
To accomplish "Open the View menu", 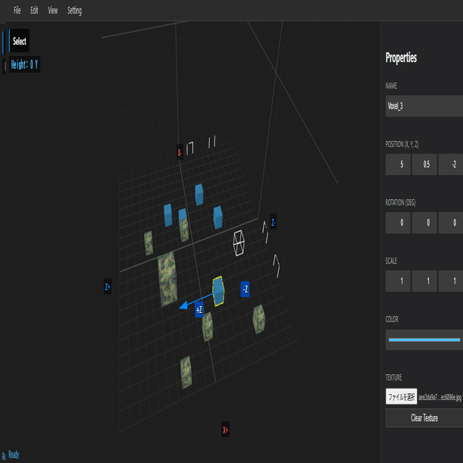I will pos(53,11).
